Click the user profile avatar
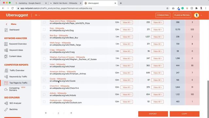The image size is (209, 118). click(x=197, y=15)
